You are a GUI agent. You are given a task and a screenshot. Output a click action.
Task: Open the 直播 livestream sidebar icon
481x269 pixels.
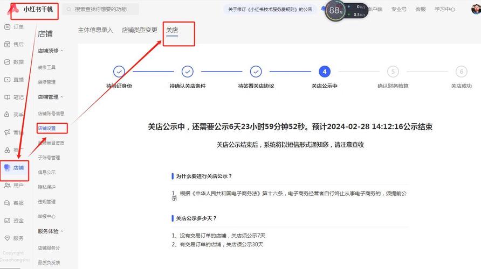pos(8,80)
